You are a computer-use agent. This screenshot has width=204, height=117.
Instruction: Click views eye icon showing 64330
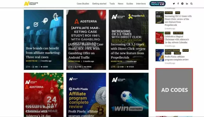pos(42,67)
